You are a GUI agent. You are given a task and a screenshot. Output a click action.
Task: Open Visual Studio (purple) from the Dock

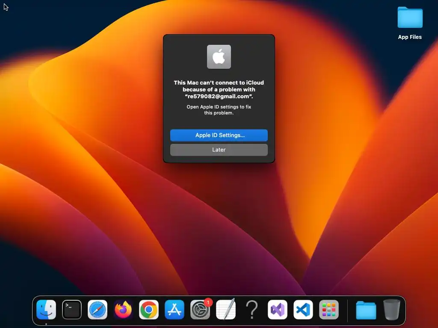click(277, 310)
